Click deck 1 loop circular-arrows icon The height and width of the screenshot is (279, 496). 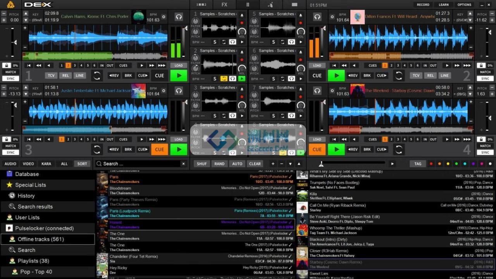[97, 76]
